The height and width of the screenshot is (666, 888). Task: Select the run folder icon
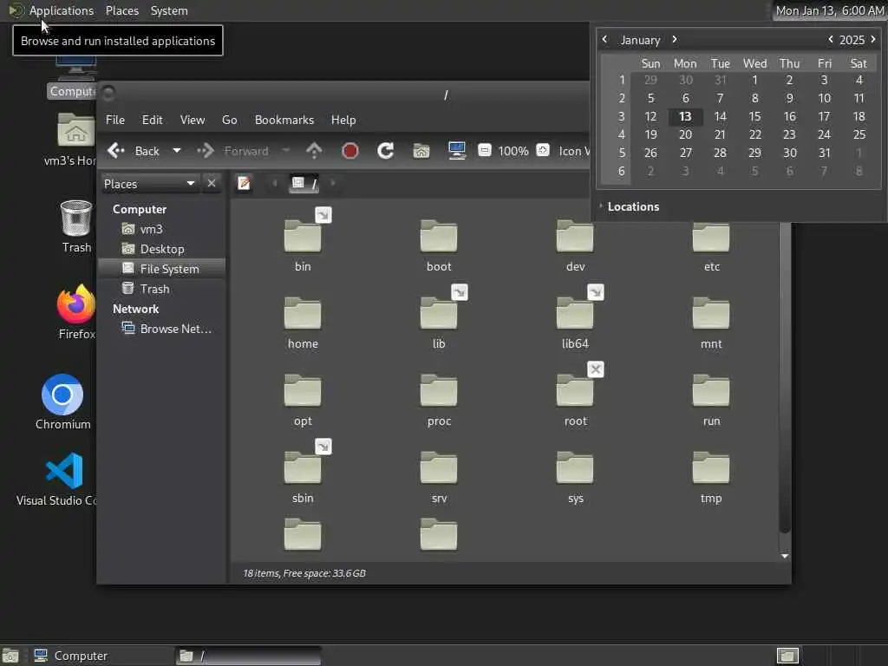711,391
